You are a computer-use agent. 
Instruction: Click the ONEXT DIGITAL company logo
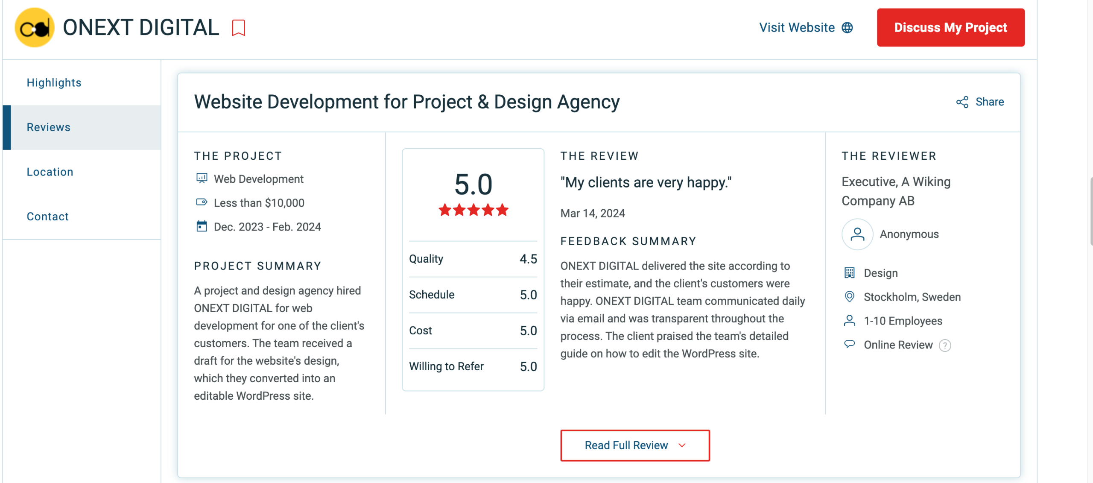pyautogui.click(x=34, y=27)
